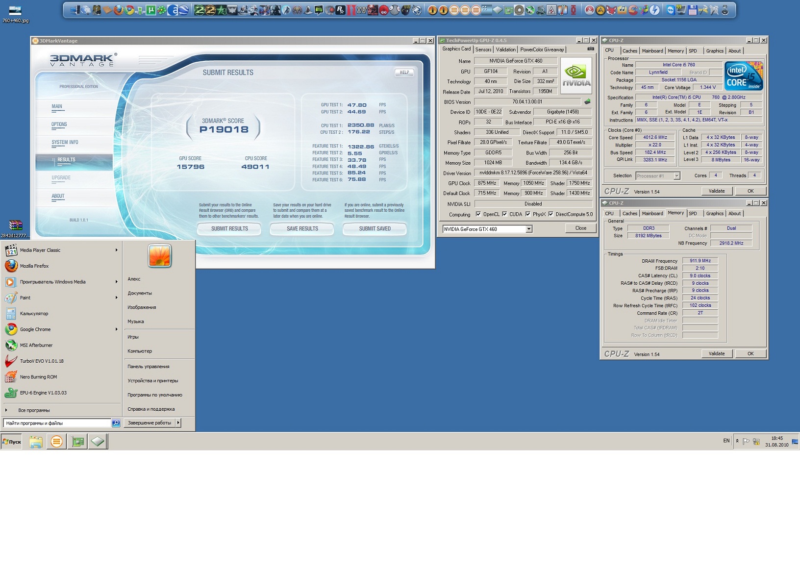Expand Windows Media player submenu arrow

click(x=117, y=282)
